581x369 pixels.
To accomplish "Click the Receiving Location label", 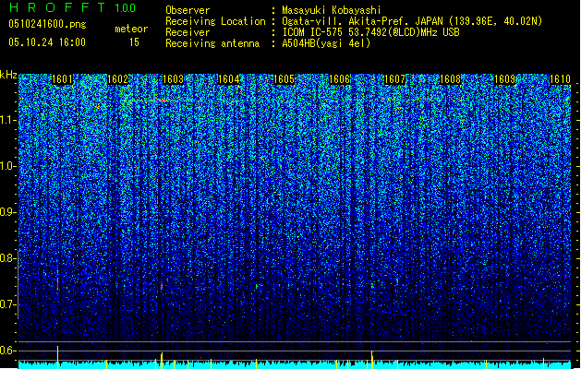I will (215, 21).
